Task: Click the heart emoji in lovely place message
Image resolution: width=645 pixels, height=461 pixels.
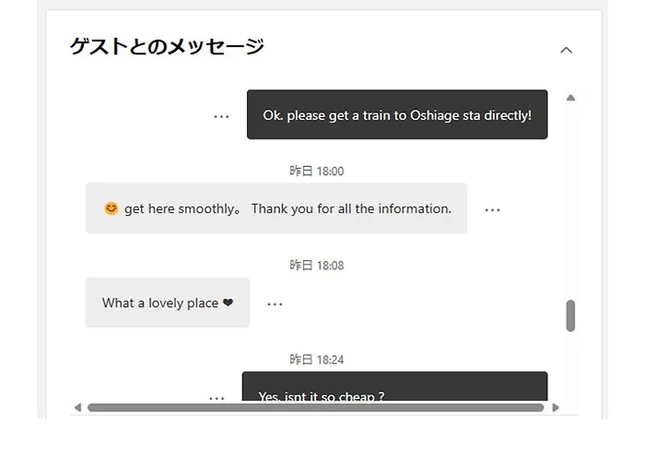Action: click(x=228, y=302)
